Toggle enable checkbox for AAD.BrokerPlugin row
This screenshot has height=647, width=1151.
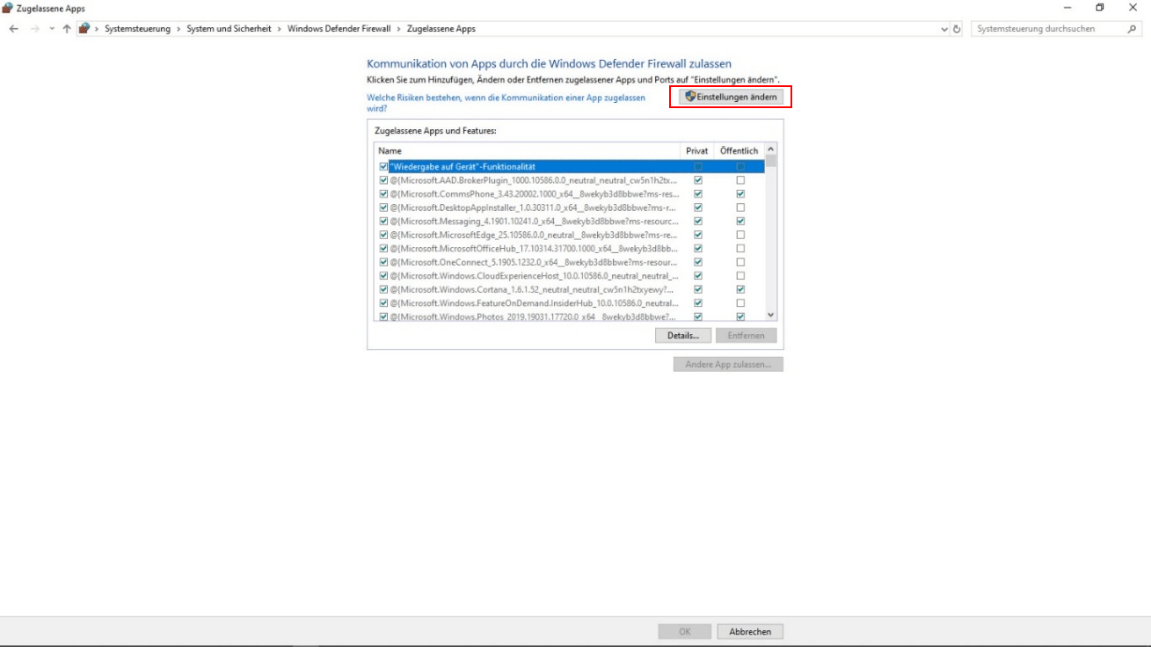click(x=383, y=180)
